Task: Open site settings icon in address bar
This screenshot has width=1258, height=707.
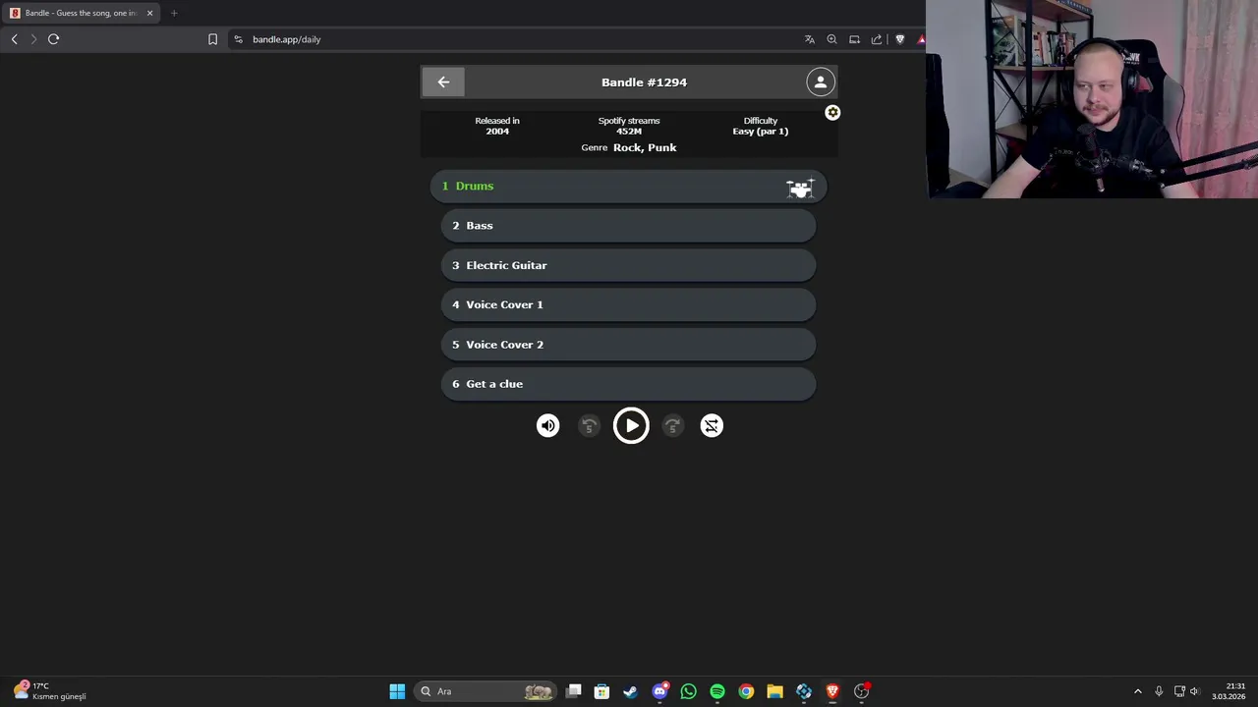Action: pos(238,39)
